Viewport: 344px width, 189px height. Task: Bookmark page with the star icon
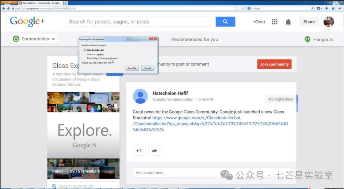coord(237,8)
